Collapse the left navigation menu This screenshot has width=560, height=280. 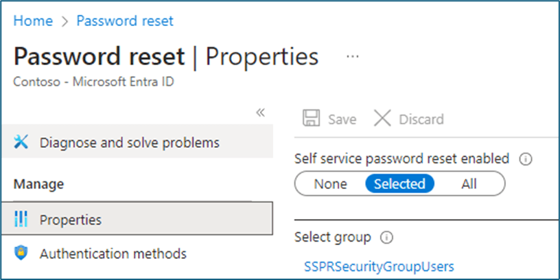260,113
